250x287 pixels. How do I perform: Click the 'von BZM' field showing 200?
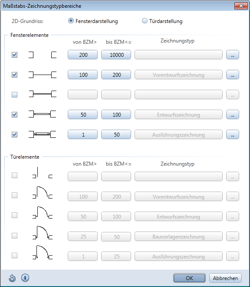[x=82, y=55]
